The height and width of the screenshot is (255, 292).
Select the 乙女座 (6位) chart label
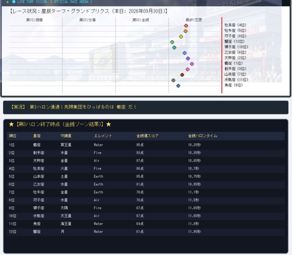pyautogui.click(x=236, y=53)
